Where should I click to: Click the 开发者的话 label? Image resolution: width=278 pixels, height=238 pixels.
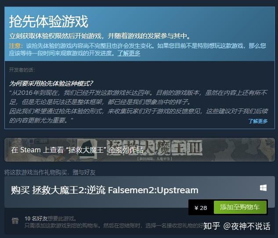click(x=22, y=70)
